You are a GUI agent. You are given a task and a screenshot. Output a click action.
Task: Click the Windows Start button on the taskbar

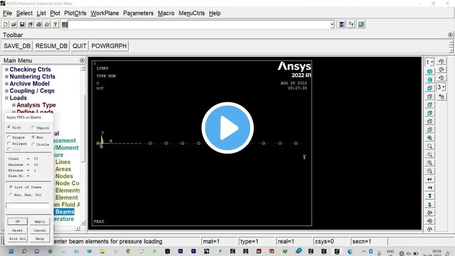point(11,251)
